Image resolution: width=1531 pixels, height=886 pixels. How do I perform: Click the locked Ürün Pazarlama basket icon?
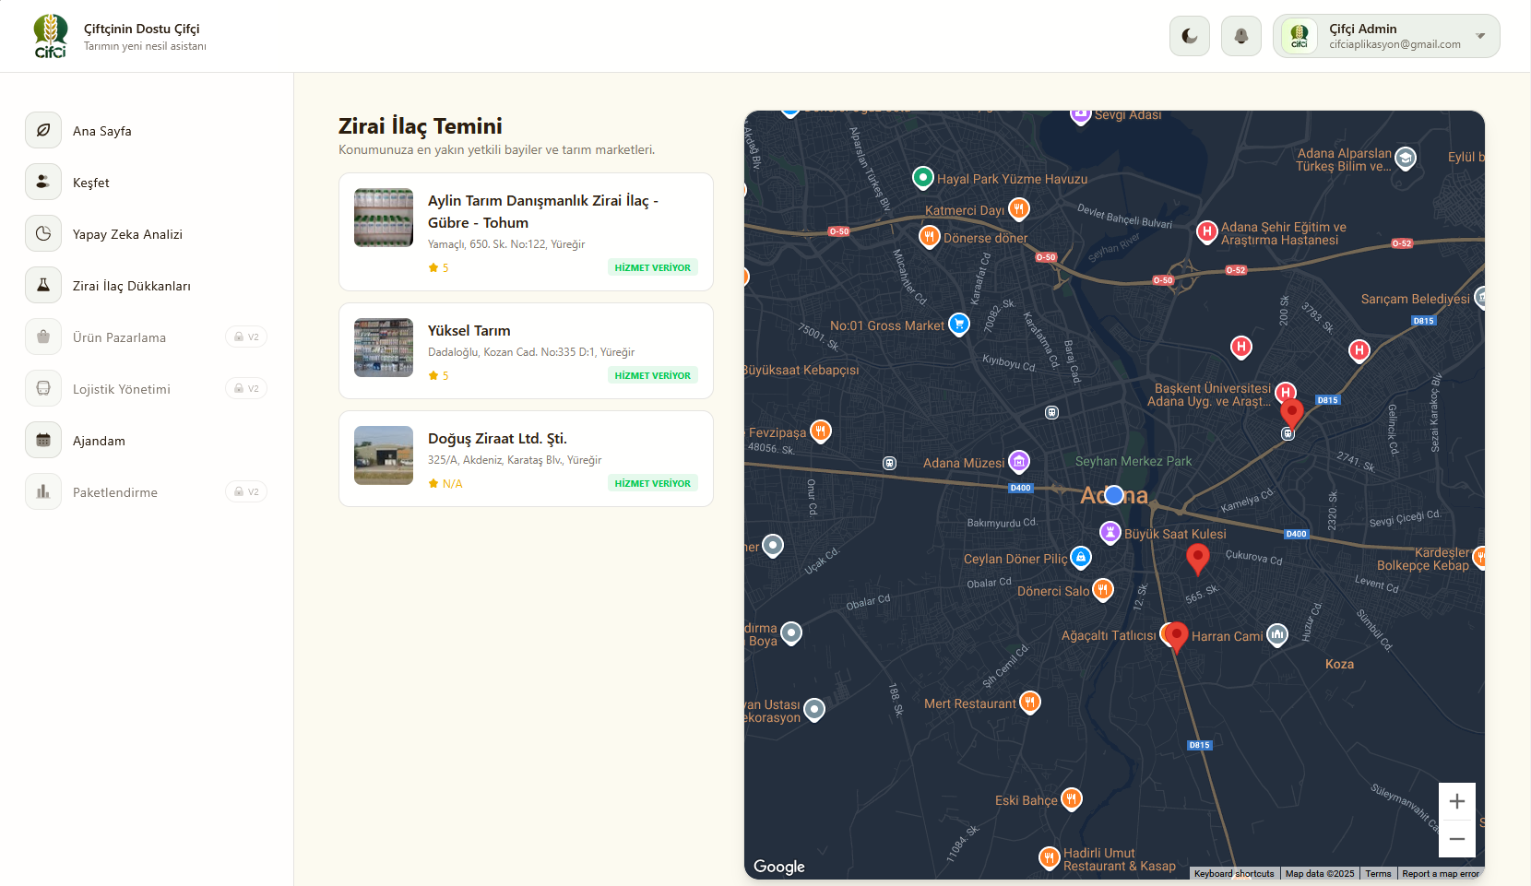pos(43,337)
